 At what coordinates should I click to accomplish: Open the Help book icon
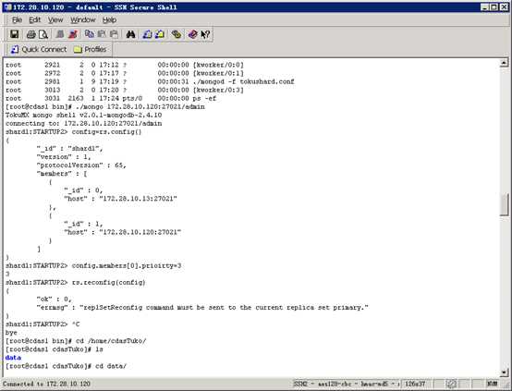point(192,34)
